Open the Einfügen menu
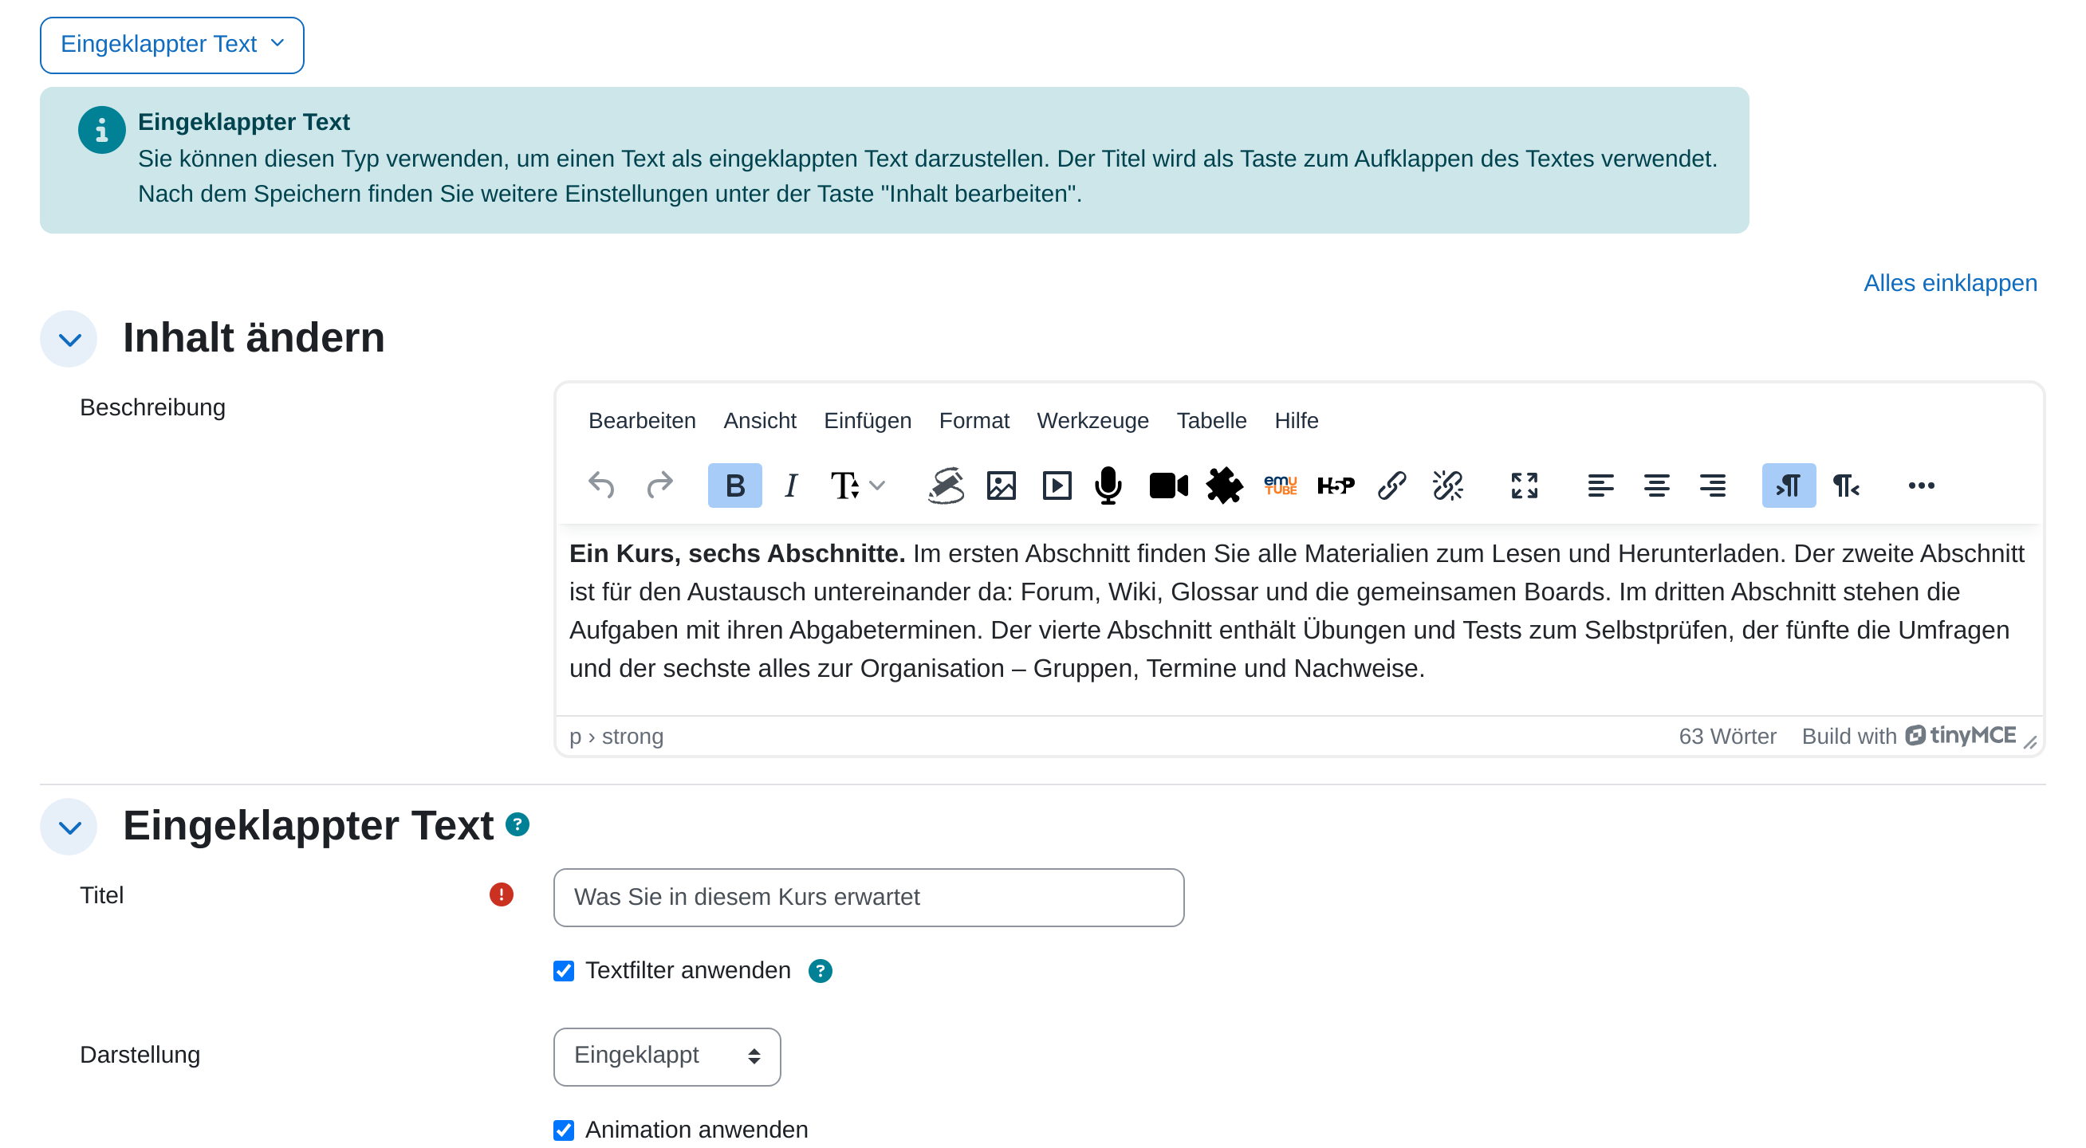The width and height of the screenshot is (2086, 1148). (868, 421)
